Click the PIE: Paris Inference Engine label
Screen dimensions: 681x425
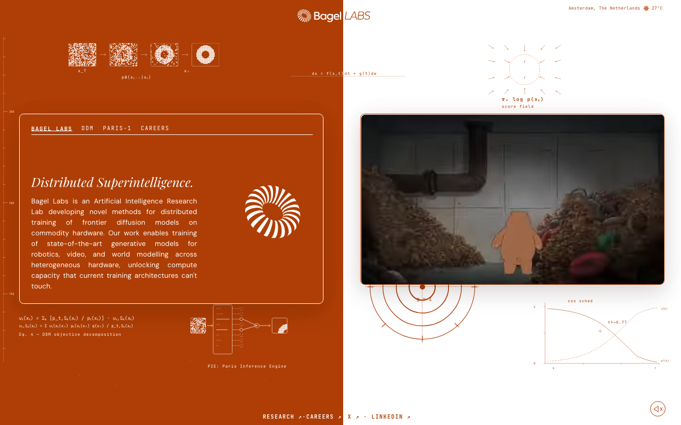(x=247, y=366)
